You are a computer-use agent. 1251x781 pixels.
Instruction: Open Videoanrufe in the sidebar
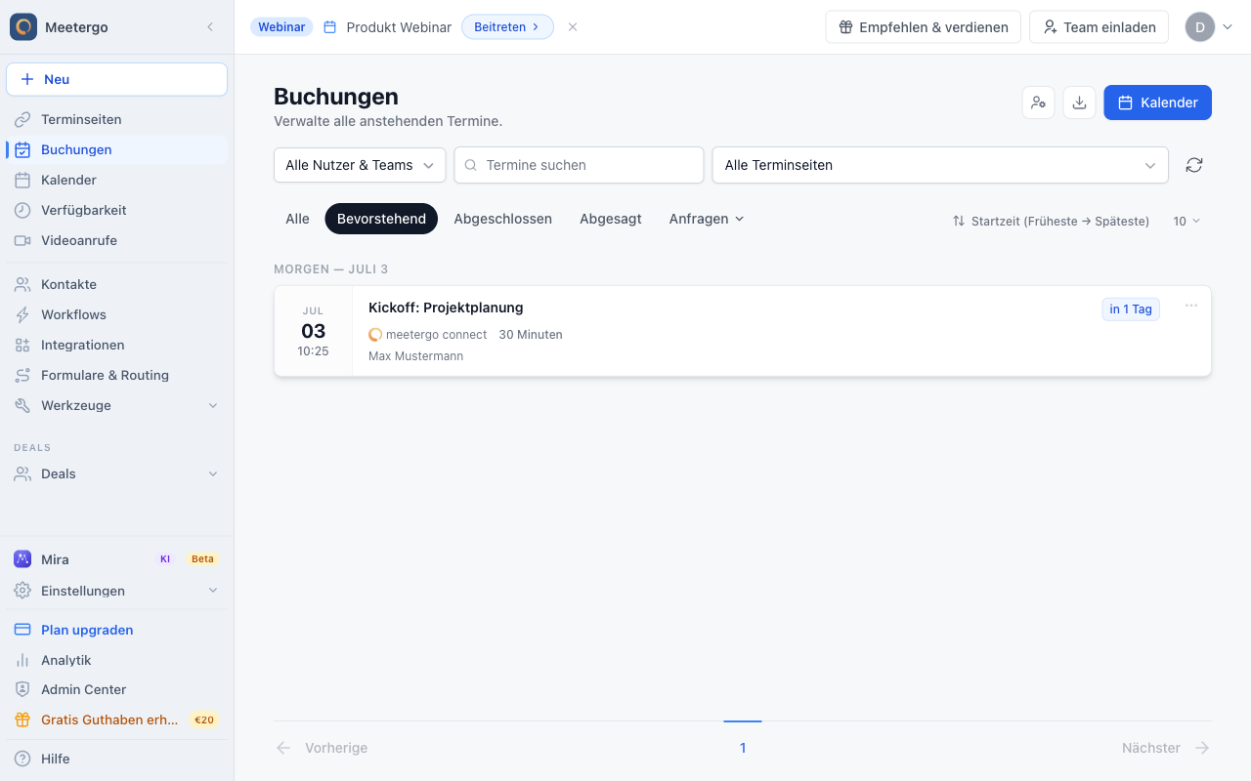117,240
